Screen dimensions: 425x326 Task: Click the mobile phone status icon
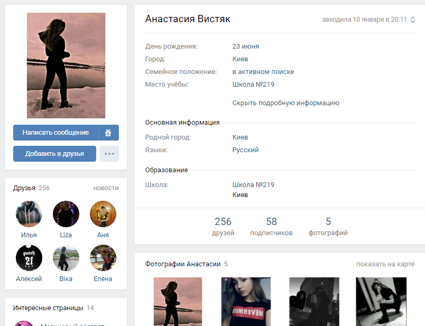pos(413,20)
